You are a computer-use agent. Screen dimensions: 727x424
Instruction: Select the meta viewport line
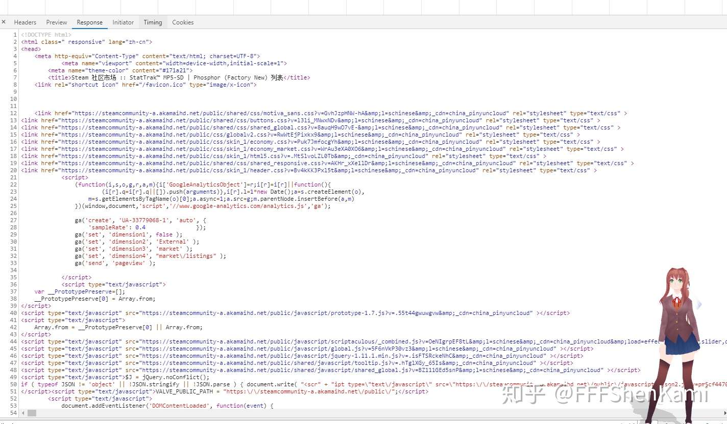(x=174, y=63)
